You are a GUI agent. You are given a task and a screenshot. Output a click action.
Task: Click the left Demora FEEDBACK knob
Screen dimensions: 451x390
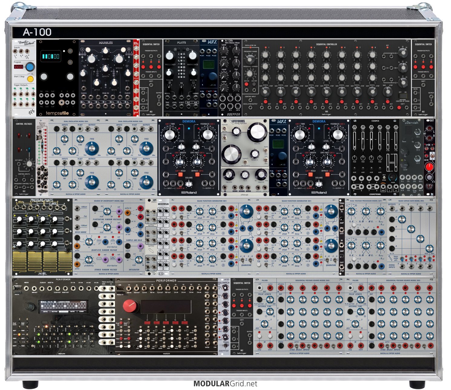207,135
